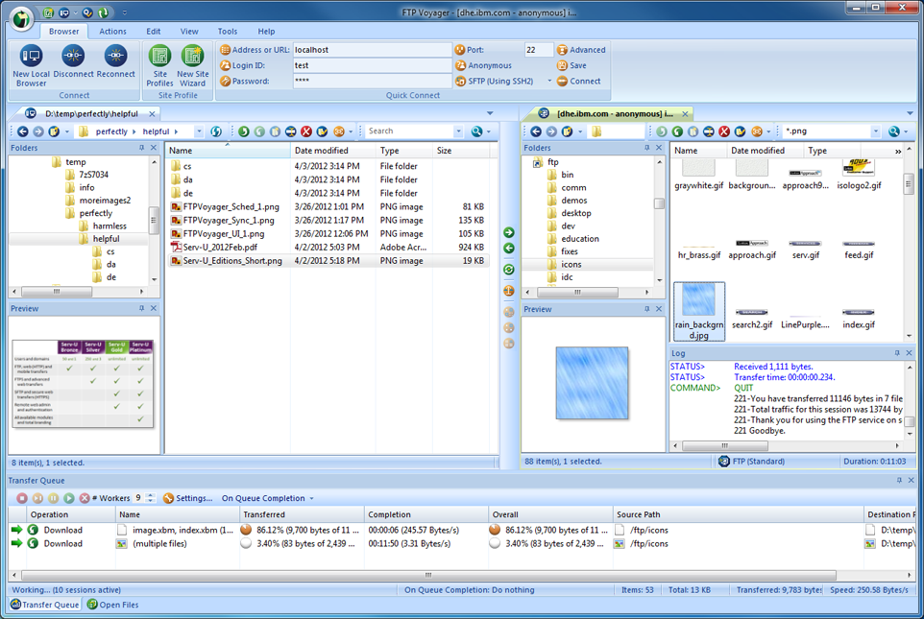924x619 pixels.
Task: Click the Connect button in Quick Connect
Action: [x=578, y=82]
